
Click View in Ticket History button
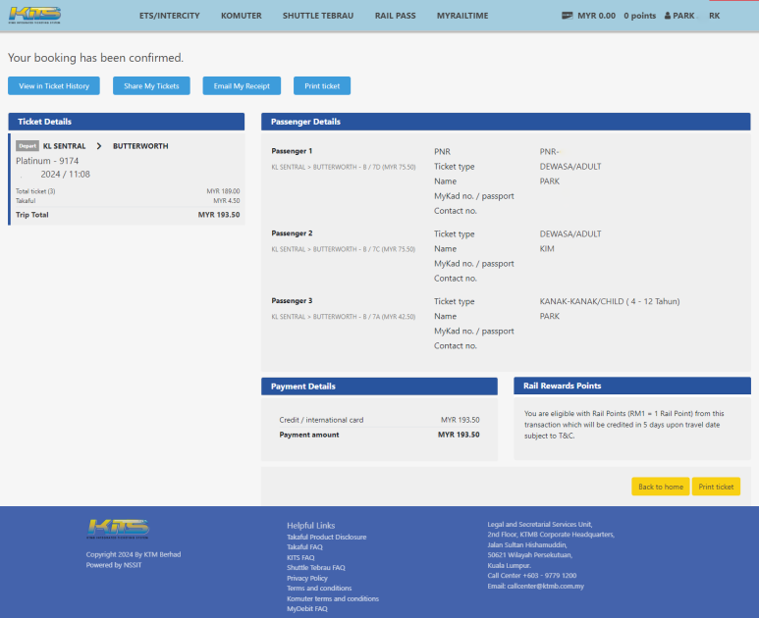(x=54, y=86)
